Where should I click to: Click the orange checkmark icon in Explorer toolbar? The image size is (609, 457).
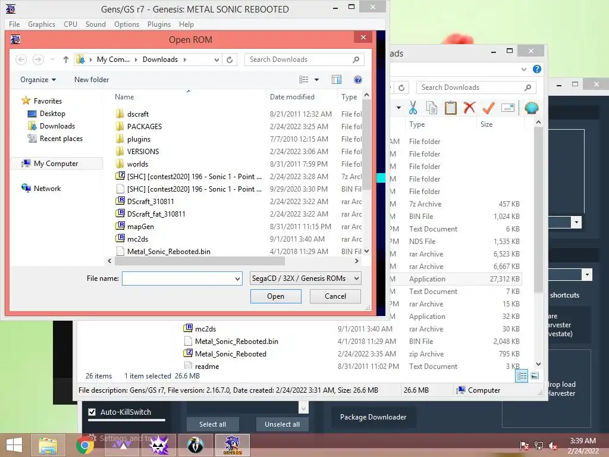coord(489,108)
